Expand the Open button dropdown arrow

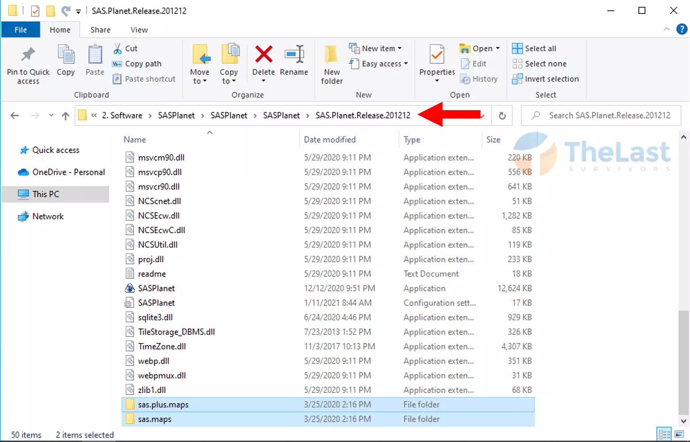click(498, 48)
